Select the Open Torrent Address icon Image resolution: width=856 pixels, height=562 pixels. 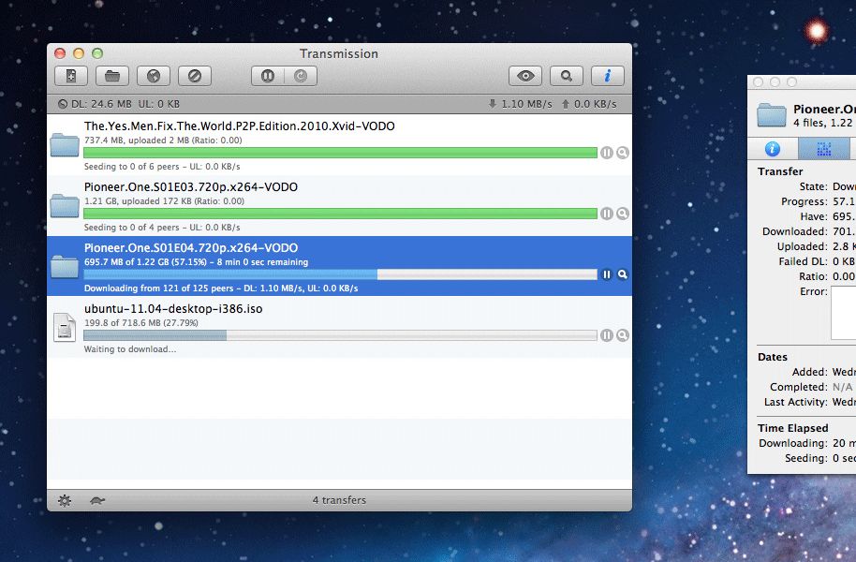(153, 75)
